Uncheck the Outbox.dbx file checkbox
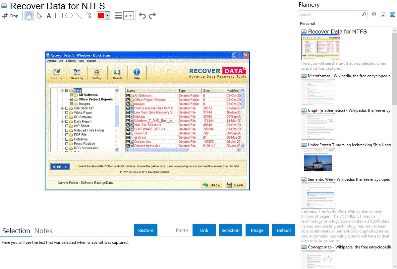Viewport: 397px width, 269px height. 128,142
